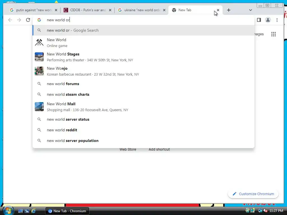This screenshot has width=287, height=215.
Task: Click the network tray icon
Action: [x=260, y=211]
